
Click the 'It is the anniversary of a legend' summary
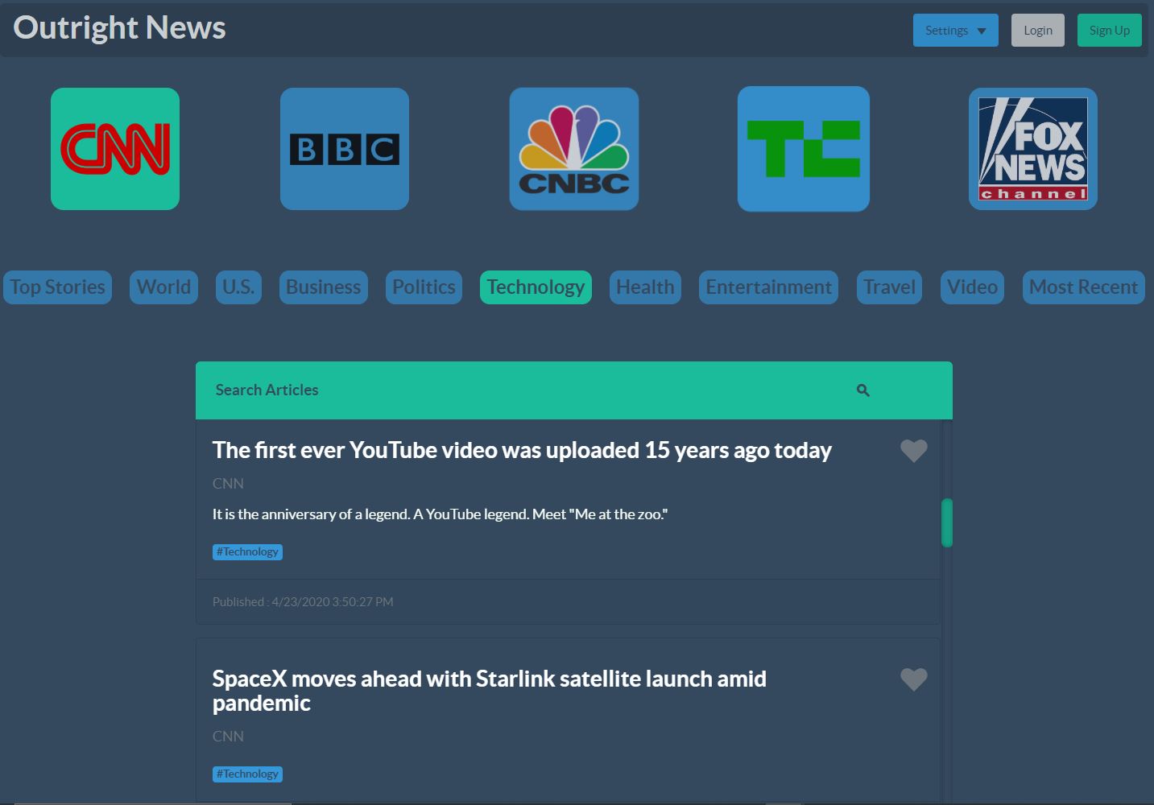click(x=440, y=514)
